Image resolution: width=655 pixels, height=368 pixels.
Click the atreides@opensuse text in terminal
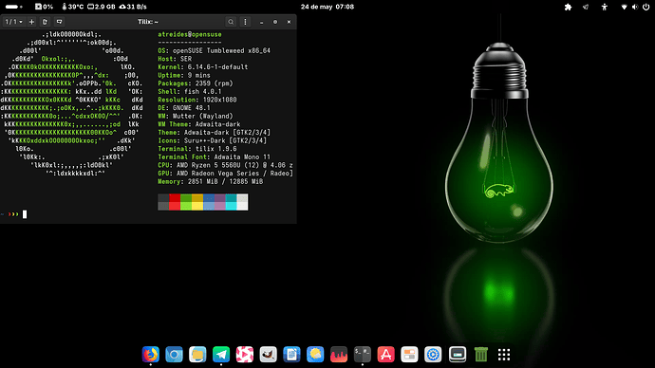pos(190,35)
